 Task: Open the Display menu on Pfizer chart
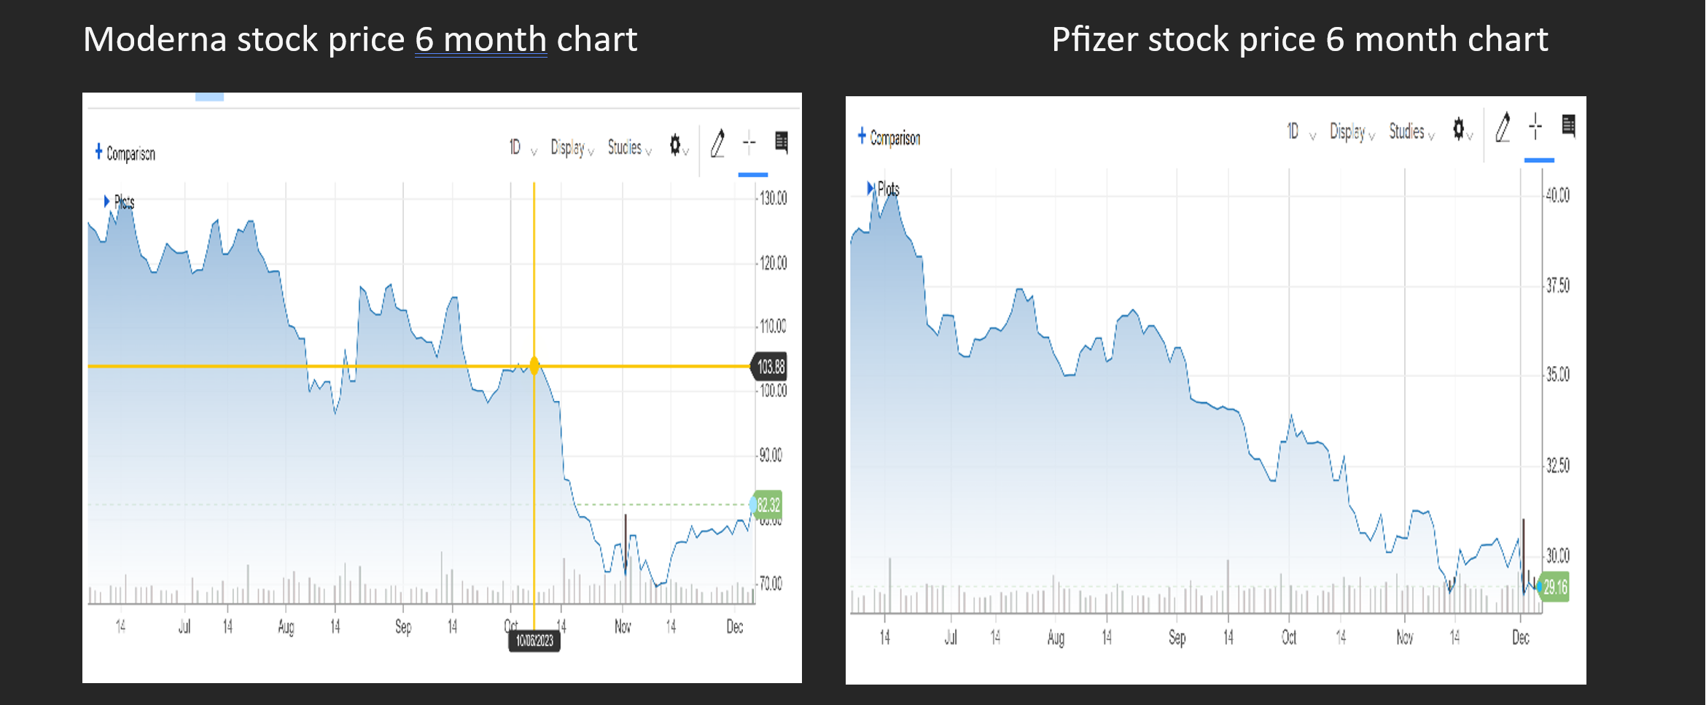click(x=1352, y=132)
